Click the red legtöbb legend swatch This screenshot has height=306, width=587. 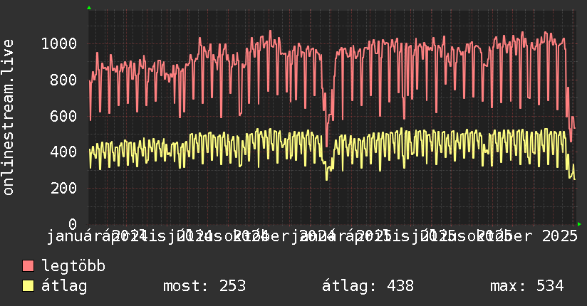pyautogui.click(x=28, y=266)
